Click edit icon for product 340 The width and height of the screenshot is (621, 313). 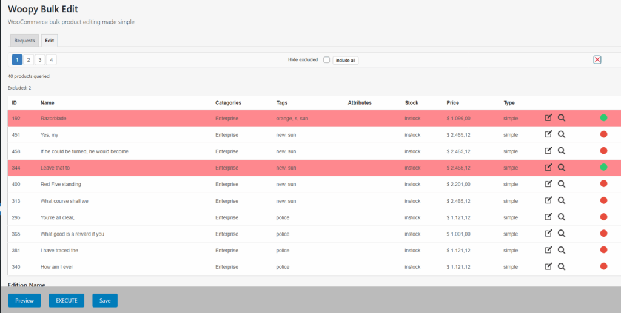(548, 266)
